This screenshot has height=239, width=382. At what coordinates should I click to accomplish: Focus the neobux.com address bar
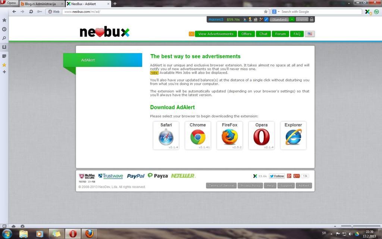[x=163, y=12]
